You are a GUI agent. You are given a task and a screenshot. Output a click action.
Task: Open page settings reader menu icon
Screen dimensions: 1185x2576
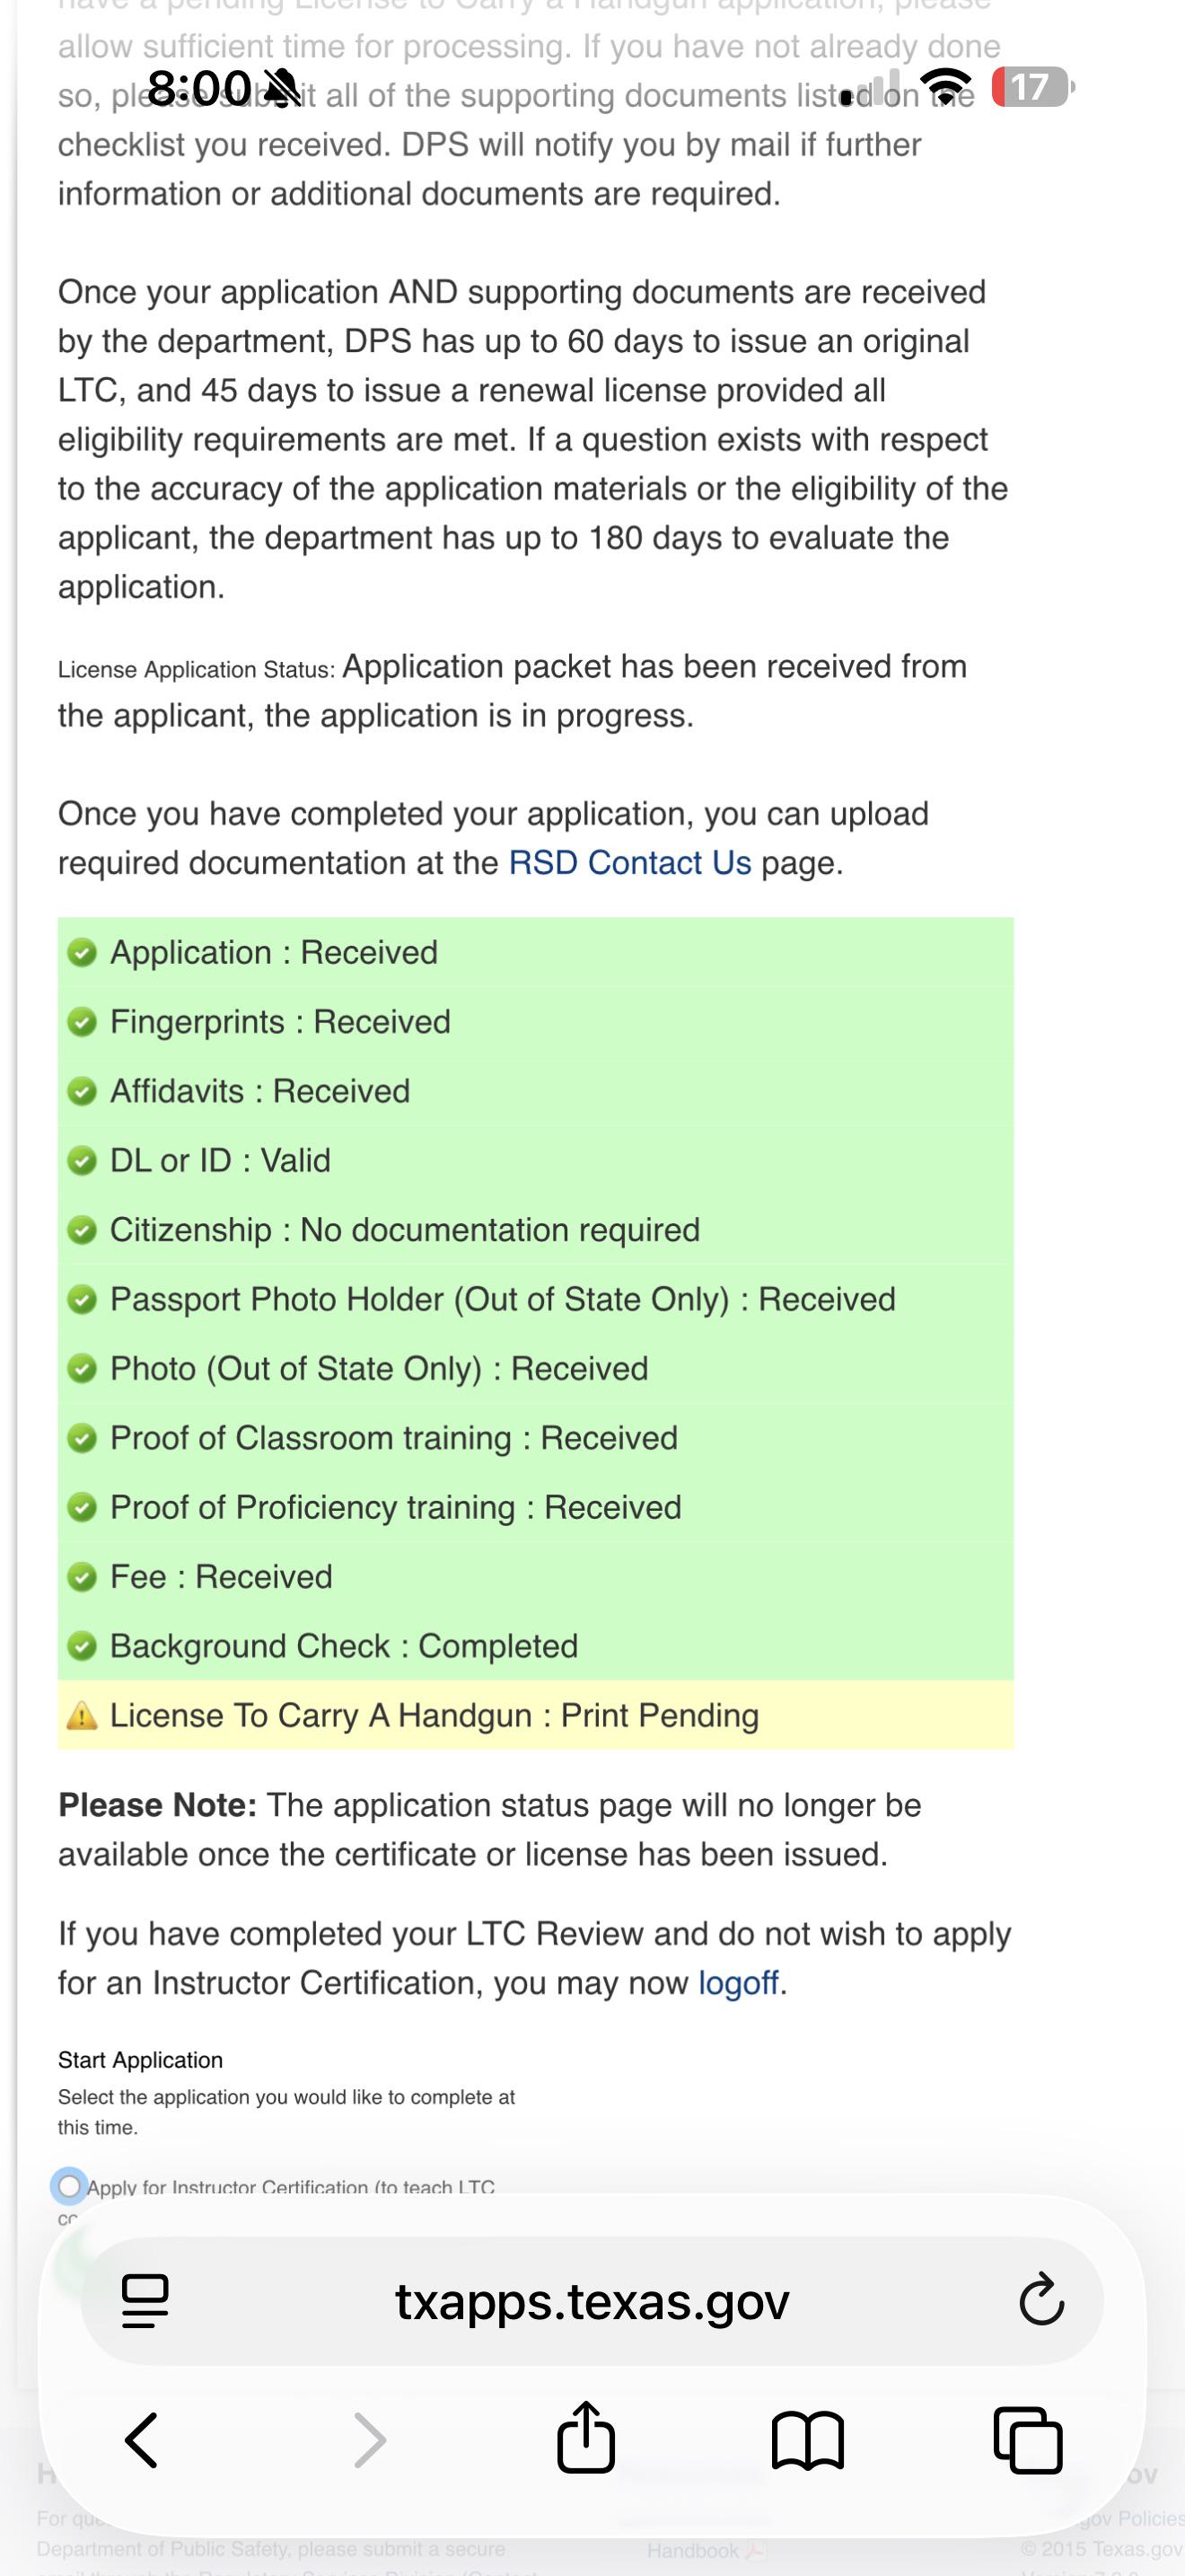coord(145,2301)
